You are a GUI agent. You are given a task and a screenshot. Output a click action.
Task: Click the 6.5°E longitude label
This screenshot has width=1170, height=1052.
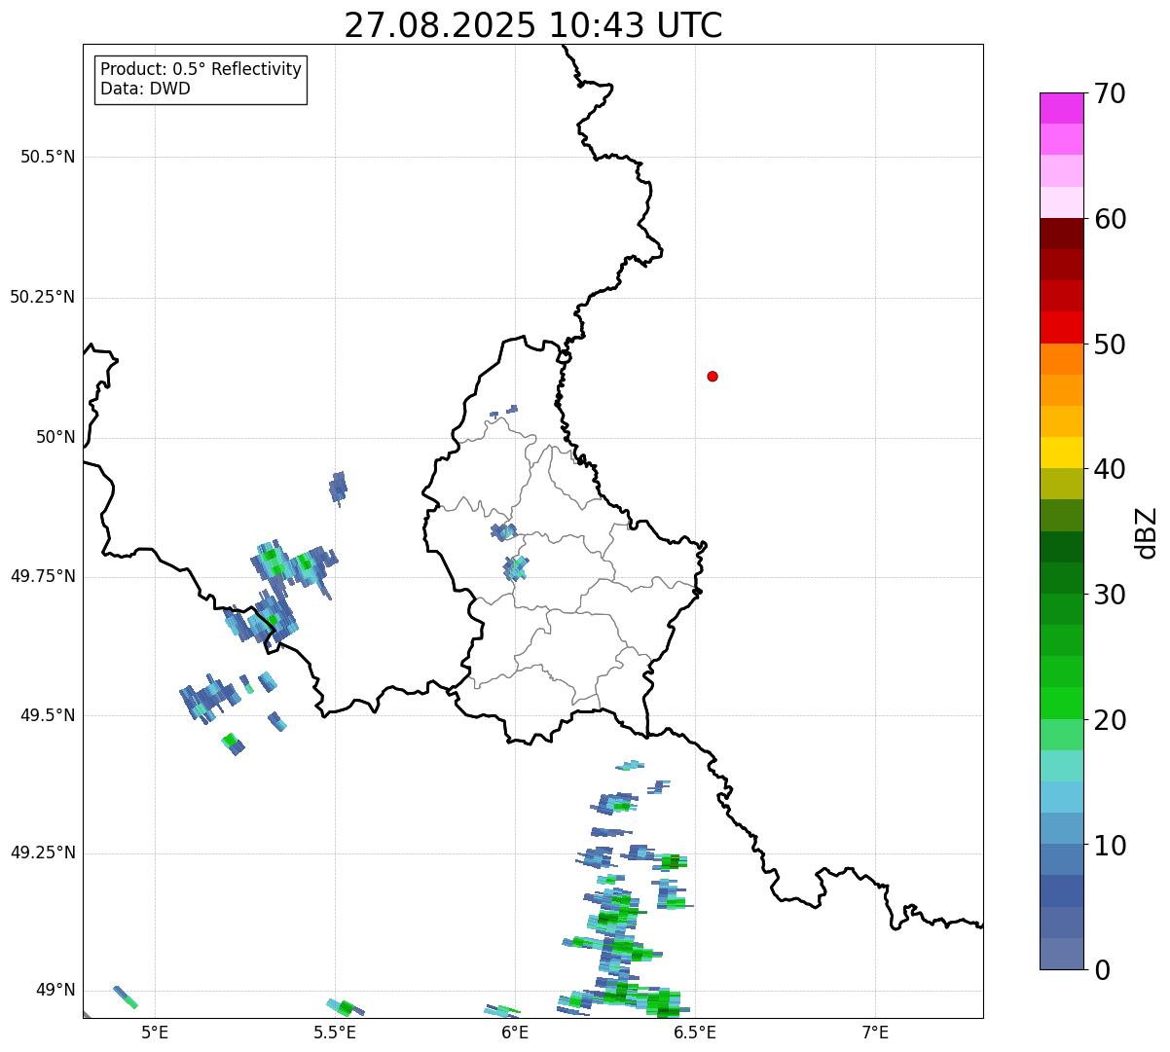695,1033
